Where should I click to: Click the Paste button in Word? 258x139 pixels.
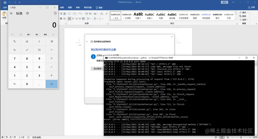[x=4, y=16]
